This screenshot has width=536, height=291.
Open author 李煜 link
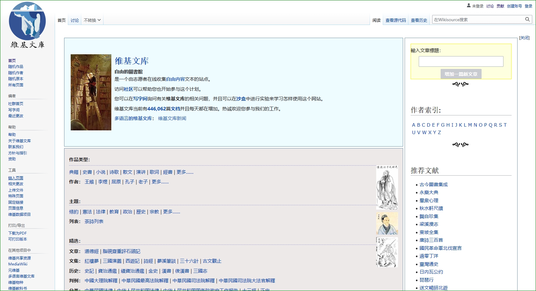pos(103,182)
